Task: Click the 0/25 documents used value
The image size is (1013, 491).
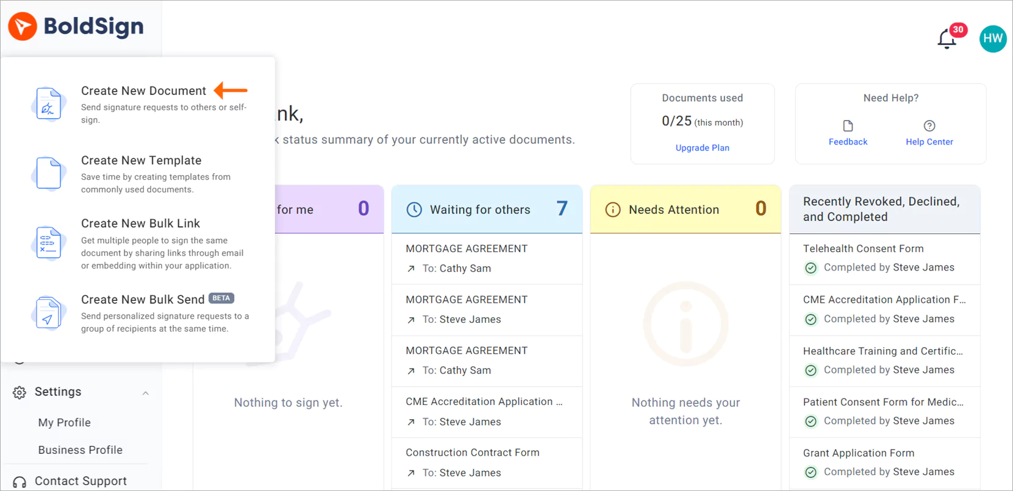Action: click(x=676, y=121)
